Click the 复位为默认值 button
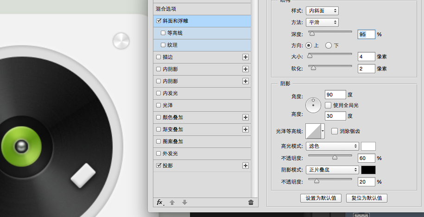Screen dimensions: 424x217 [367, 198]
